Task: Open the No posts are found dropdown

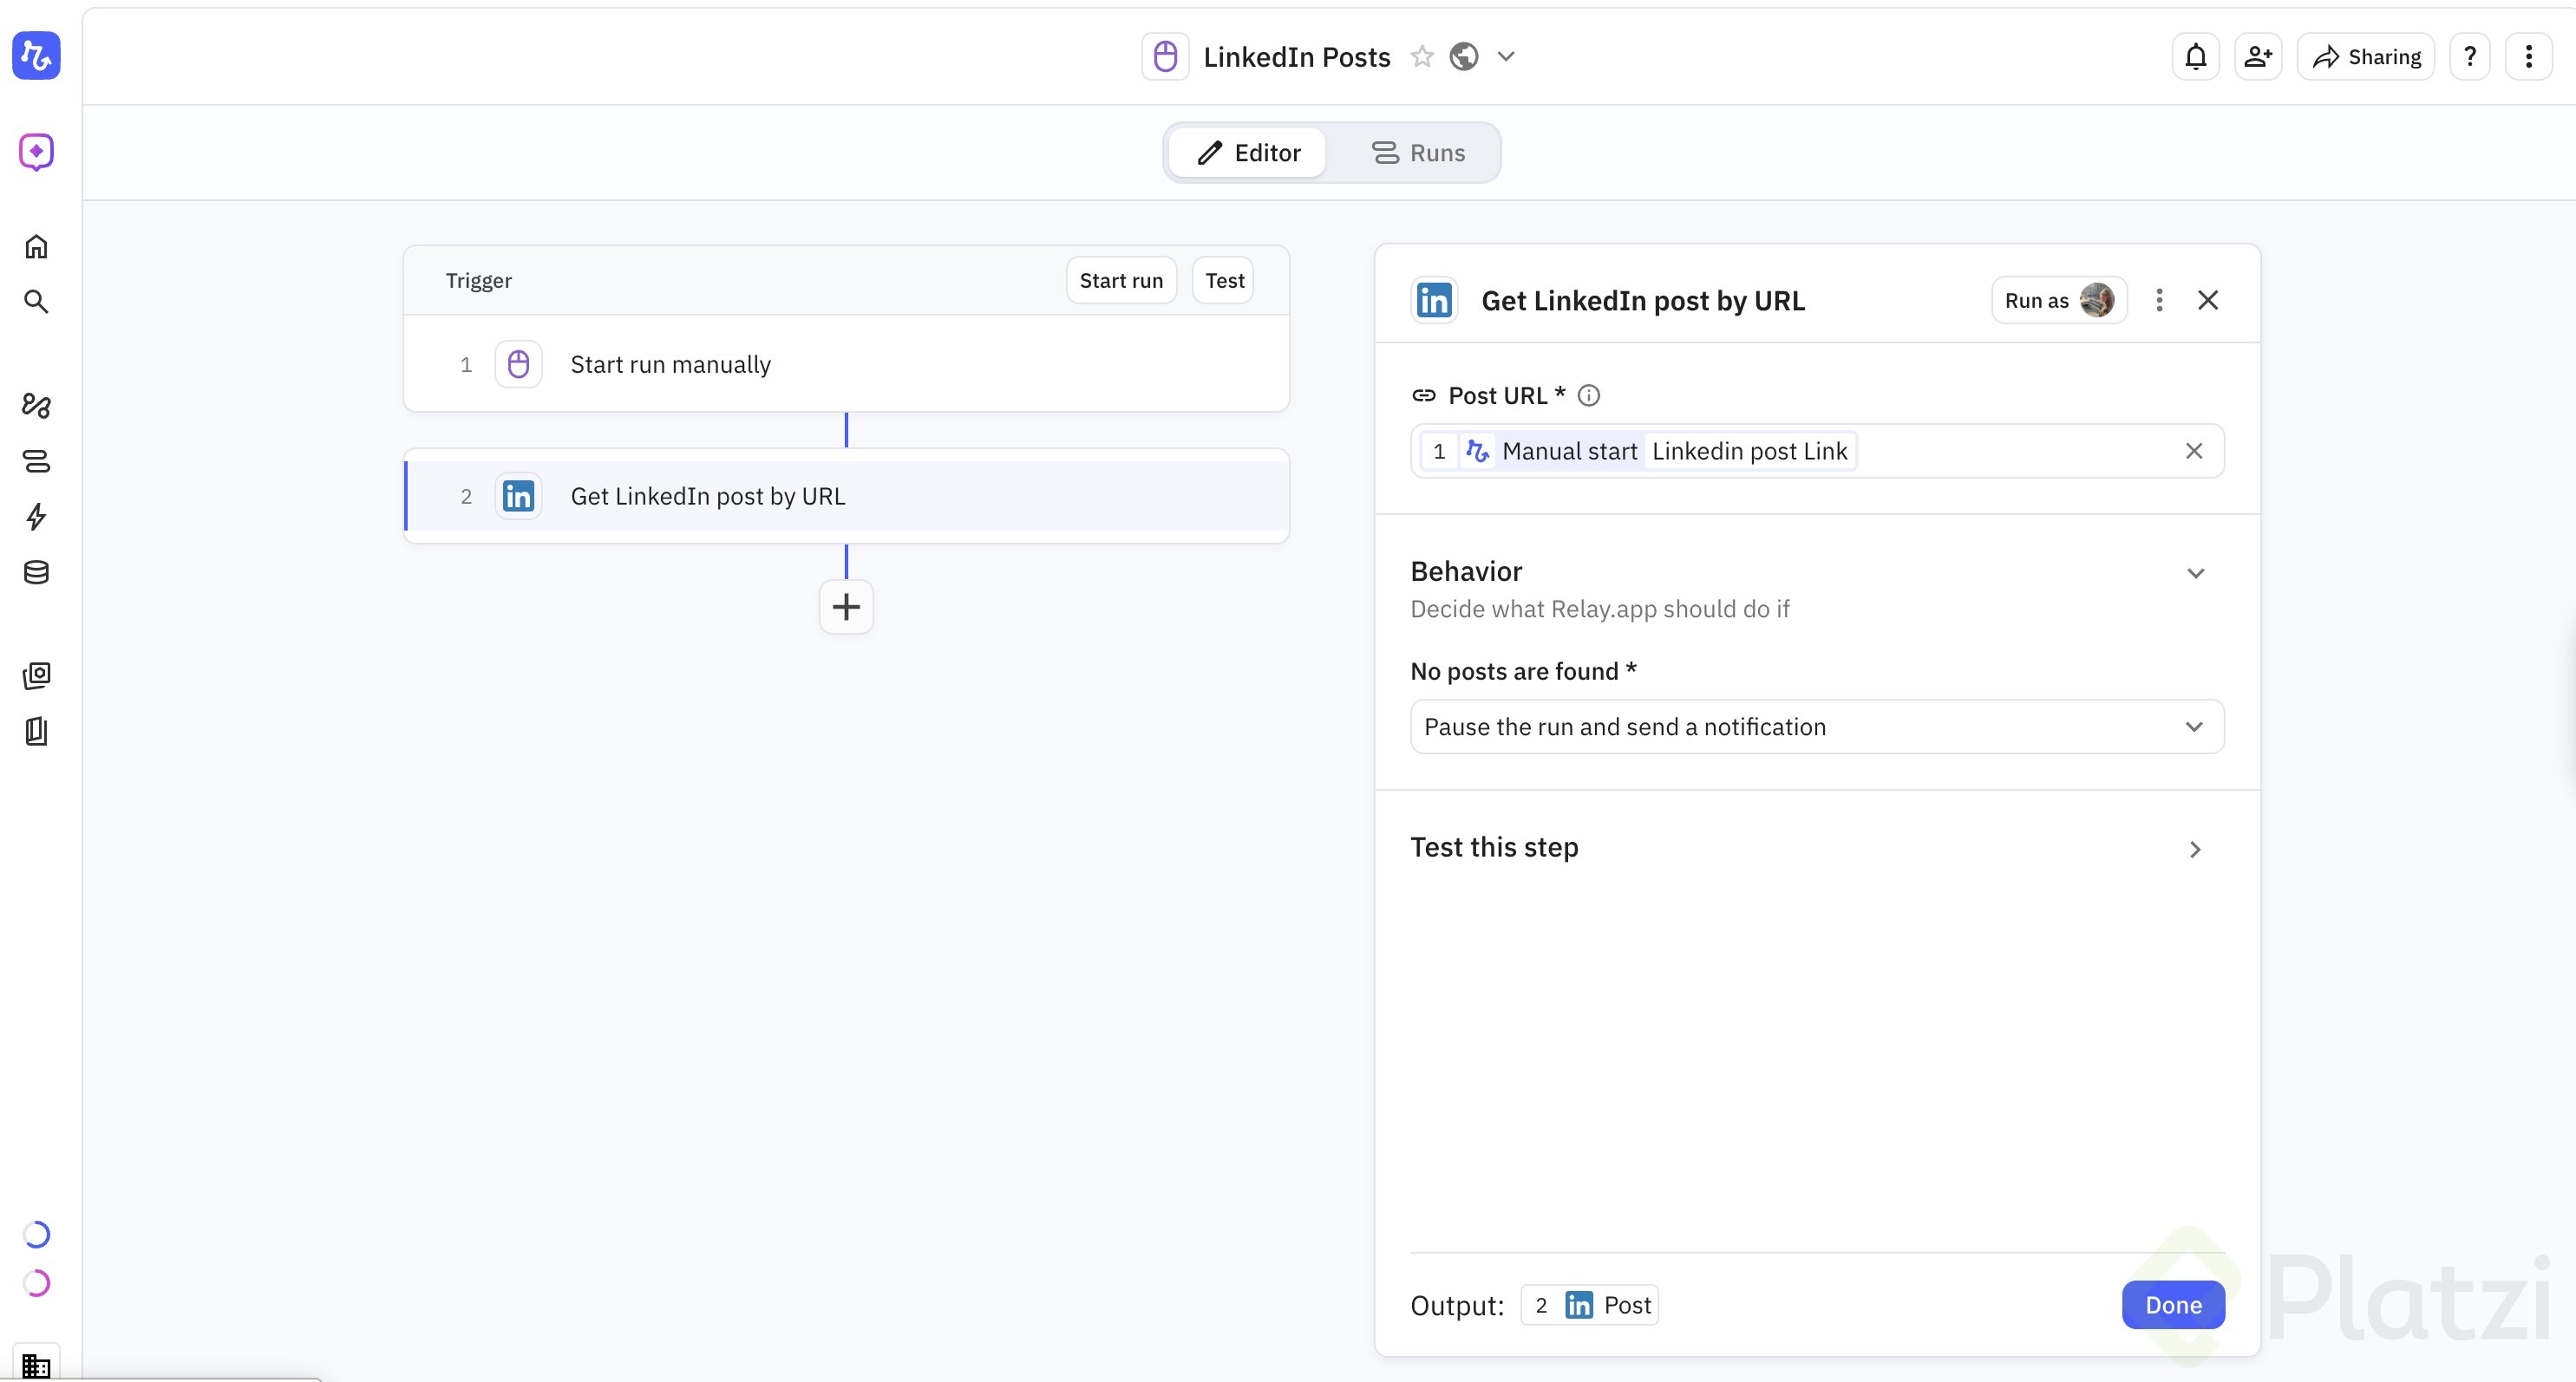Action: point(1816,727)
